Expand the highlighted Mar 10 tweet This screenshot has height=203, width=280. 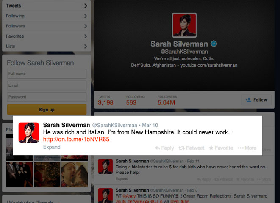point(52,147)
